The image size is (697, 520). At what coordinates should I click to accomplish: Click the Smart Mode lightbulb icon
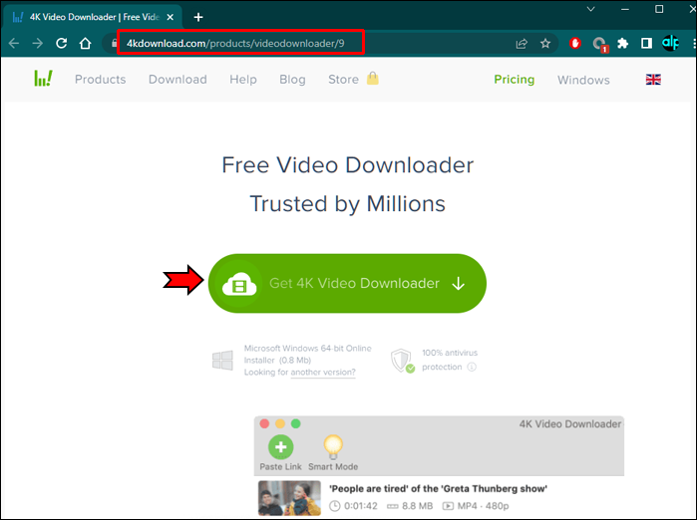click(x=333, y=446)
